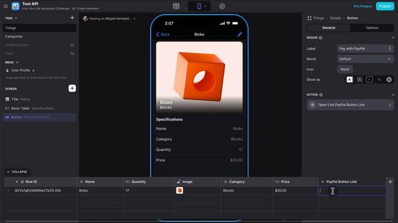Select the Things tab in sidebar
Image resolution: width=398 pixels, height=223 pixels.
click(x=40, y=28)
